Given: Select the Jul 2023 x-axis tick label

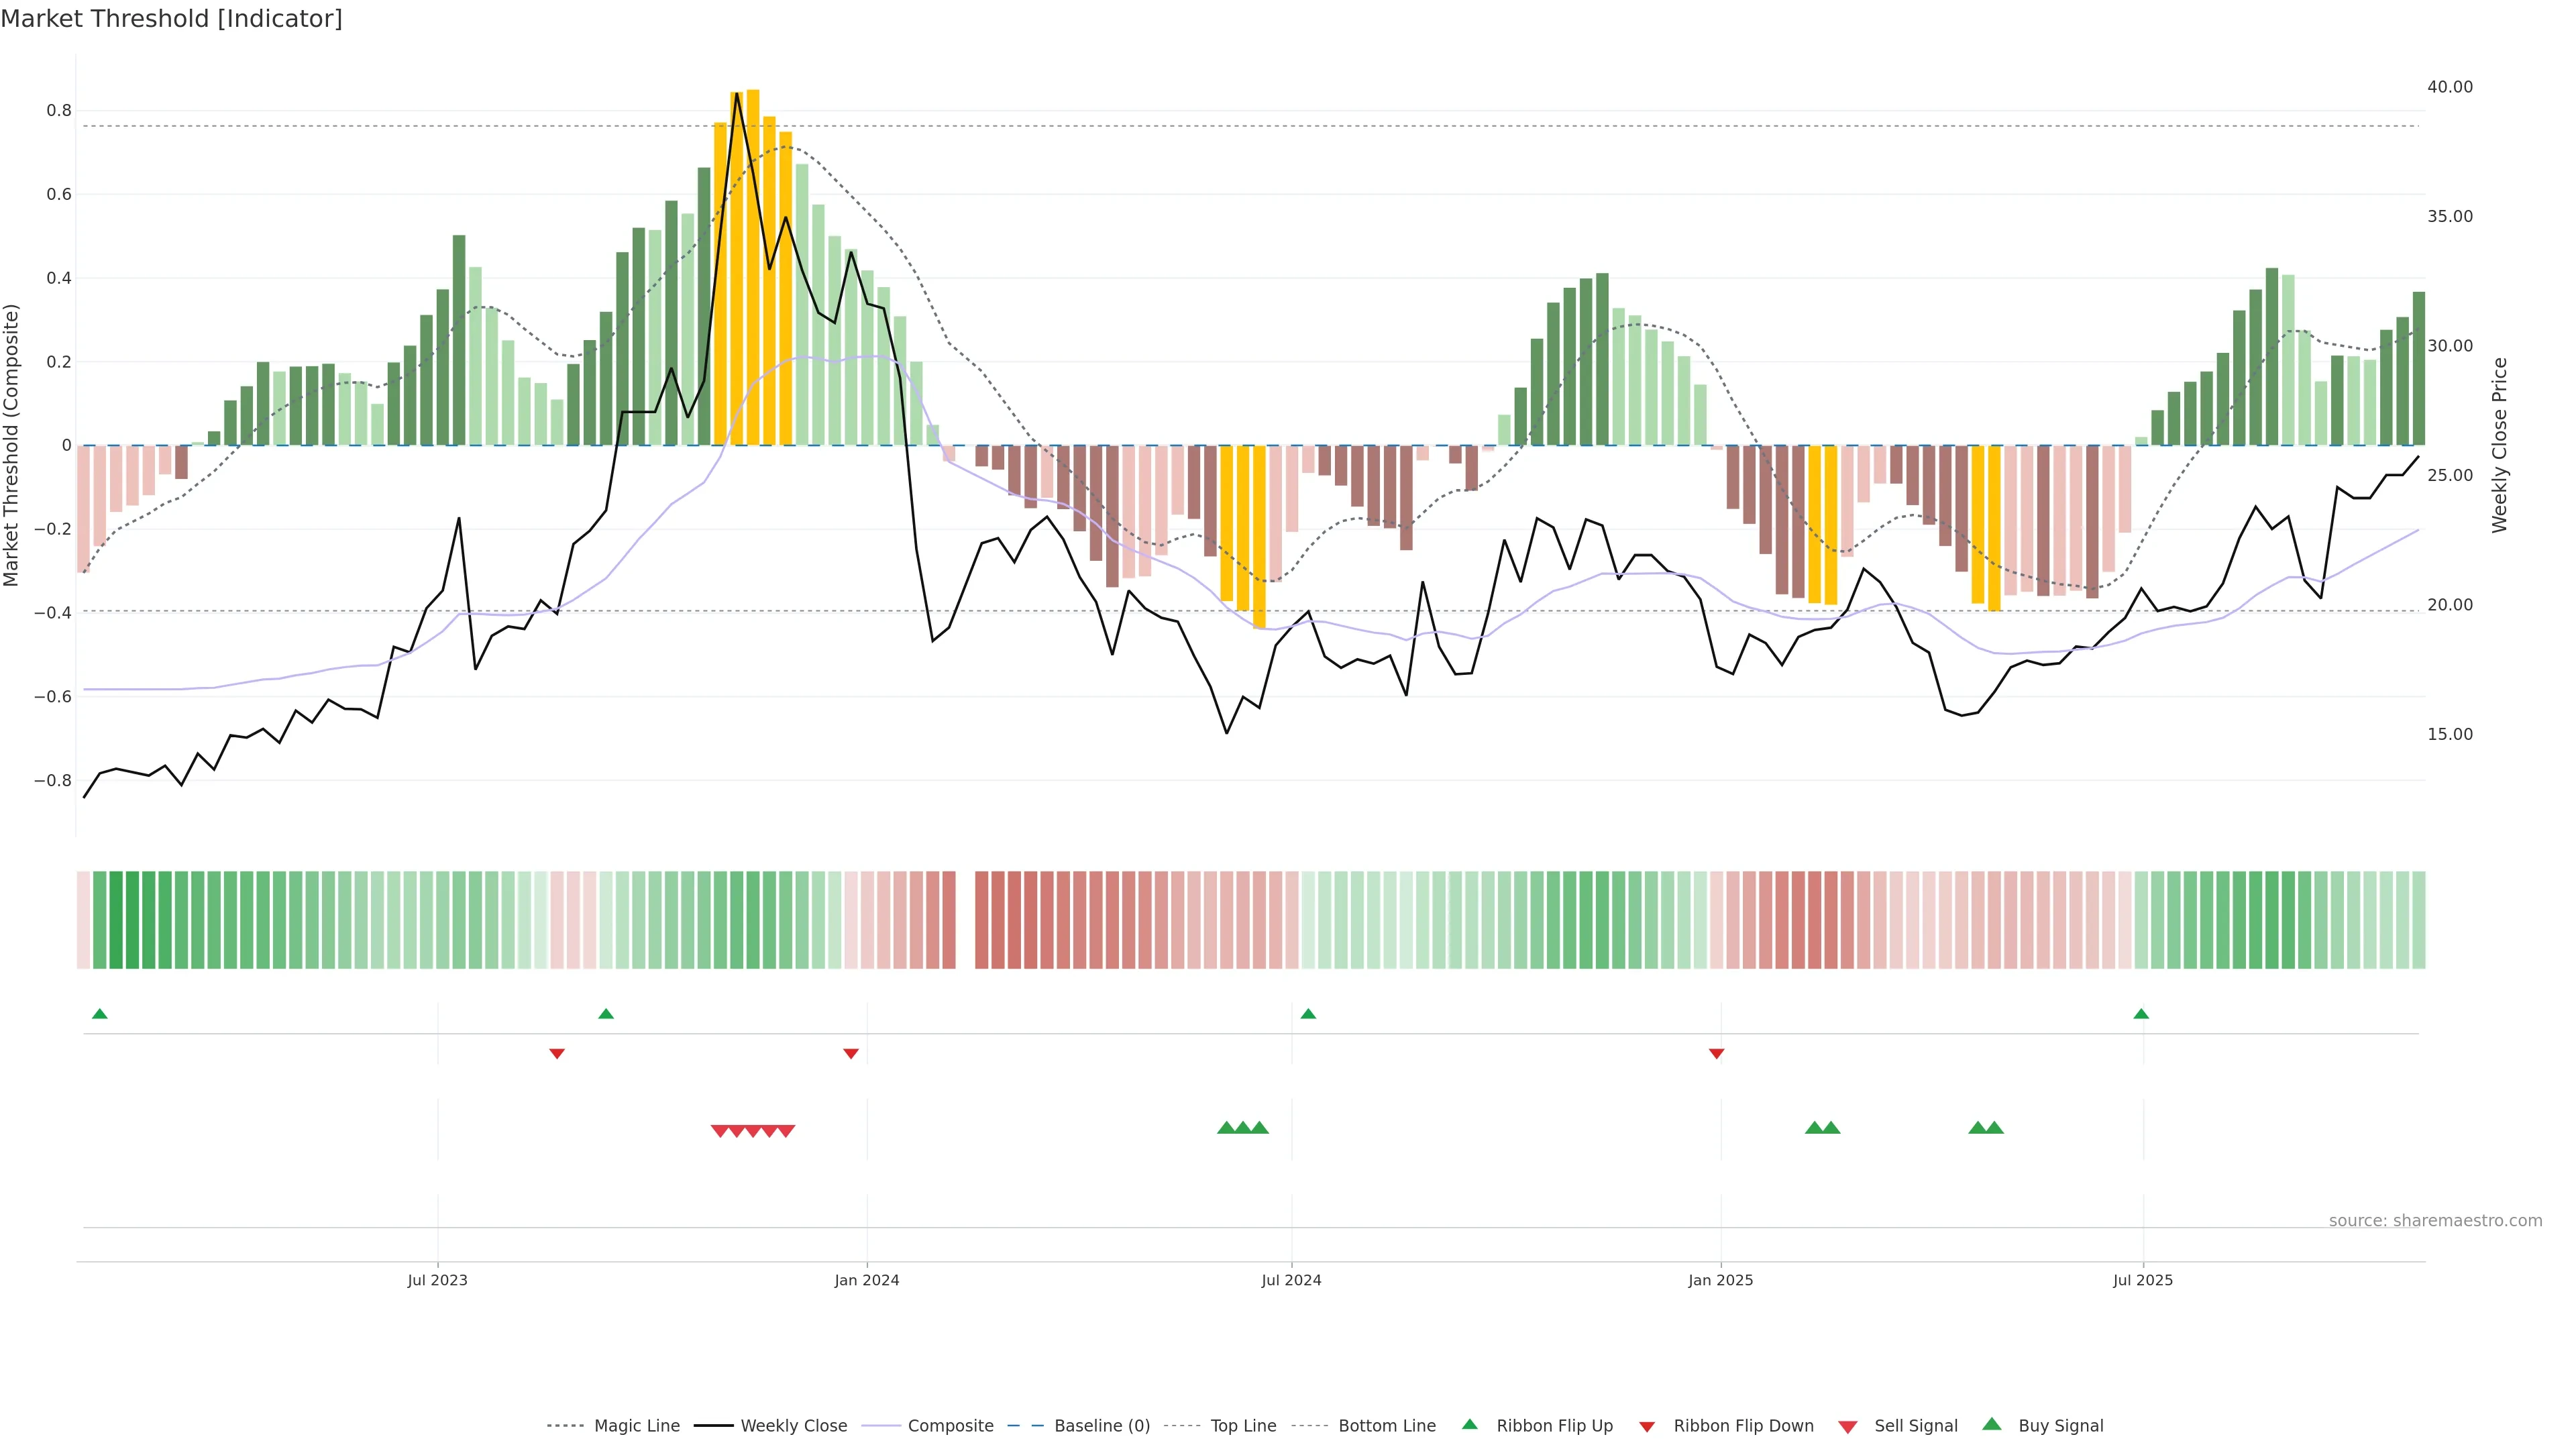Looking at the screenshot, I should point(437,1280).
